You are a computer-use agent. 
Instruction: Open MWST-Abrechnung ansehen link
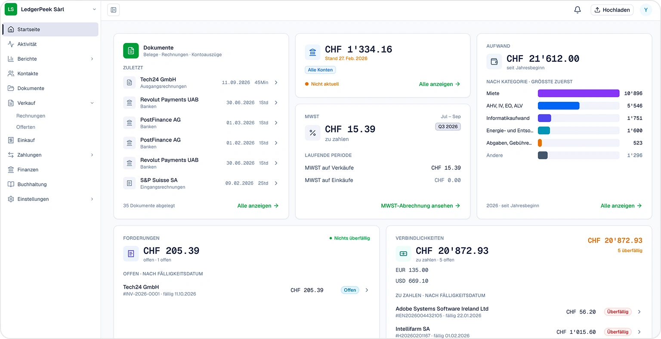click(x=420, y=206)
